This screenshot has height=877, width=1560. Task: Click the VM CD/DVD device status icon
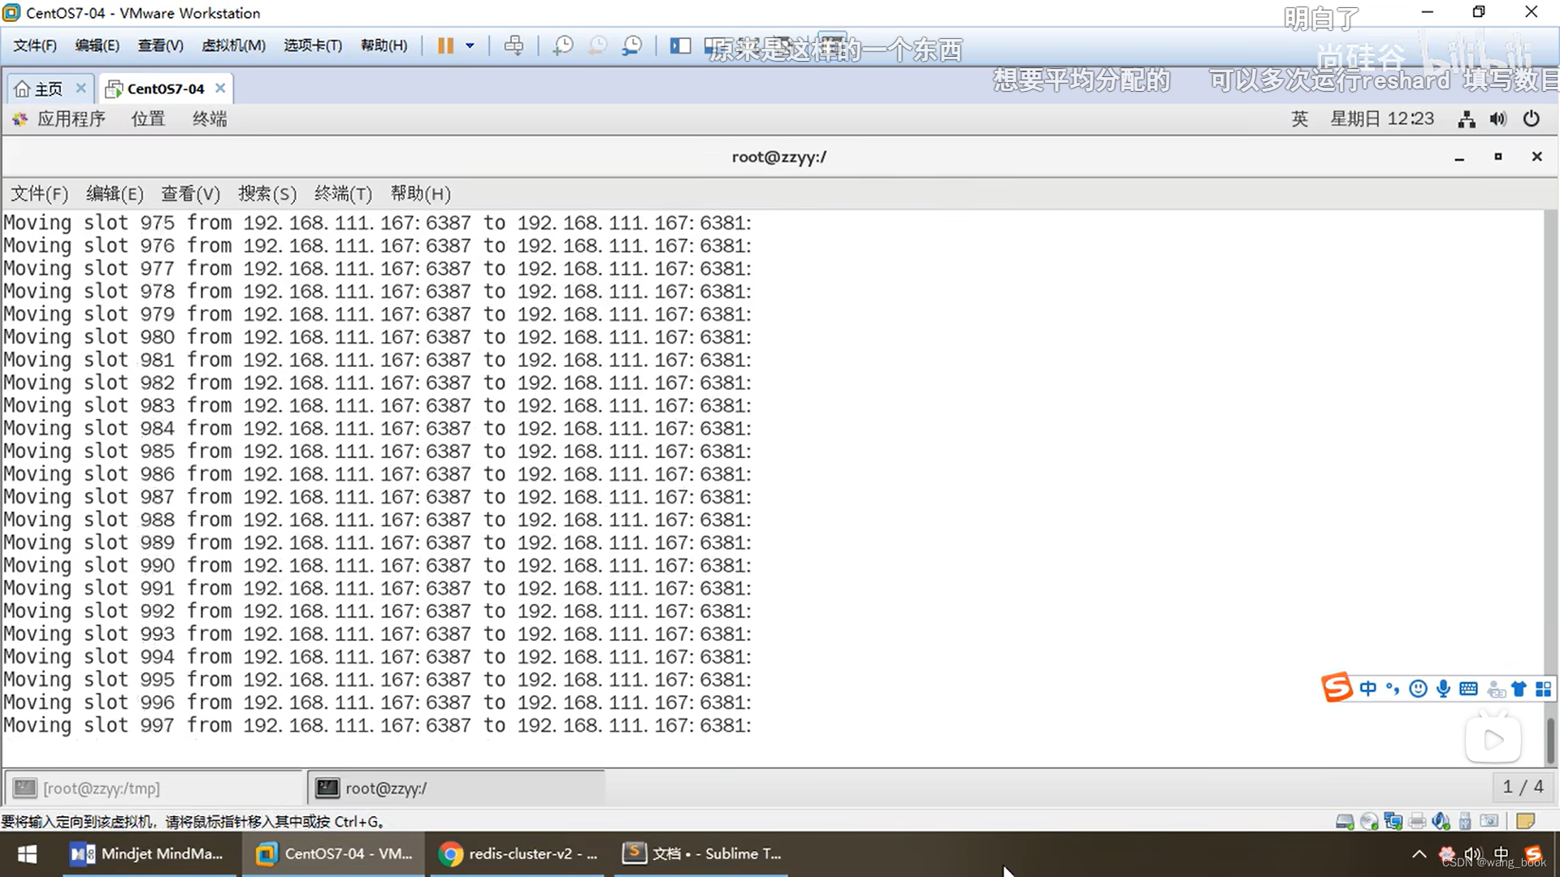pos(1369,822)
